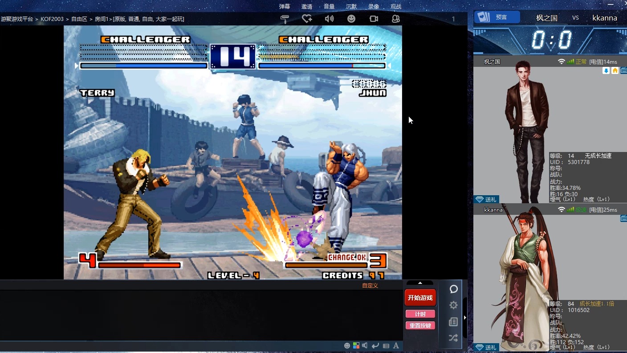The height and width of the screenshot is (353, 627).
Task: Click keyboard icon in 枫之国 panel
Action: click(x=623, y=70)
